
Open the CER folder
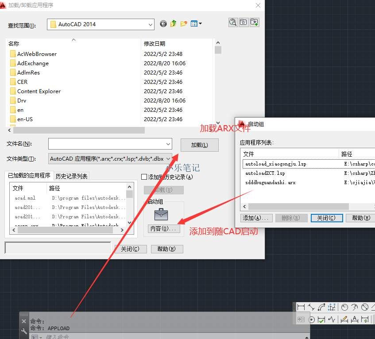pos(19,82)
